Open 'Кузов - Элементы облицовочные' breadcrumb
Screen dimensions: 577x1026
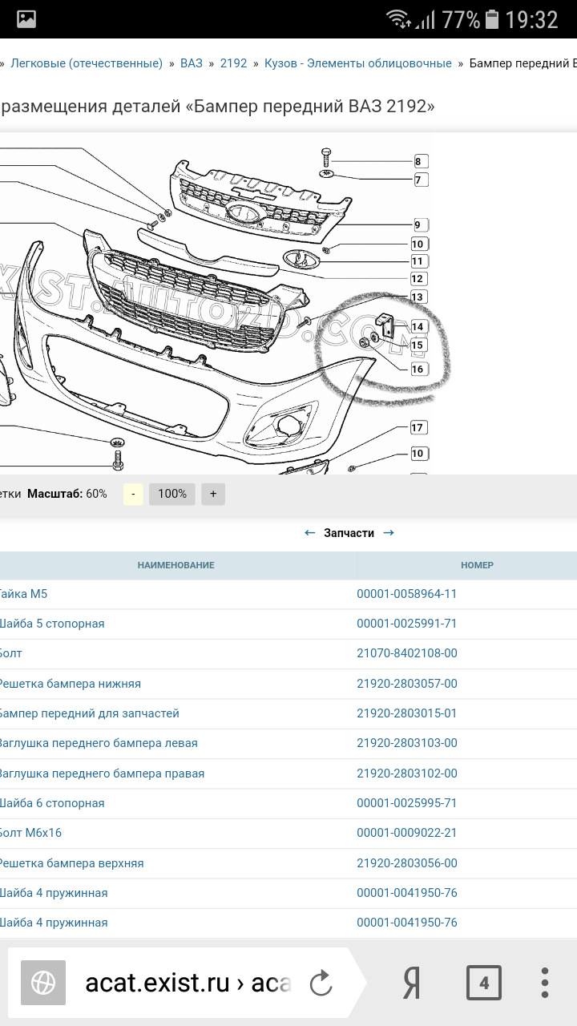[x=358, y=63]
